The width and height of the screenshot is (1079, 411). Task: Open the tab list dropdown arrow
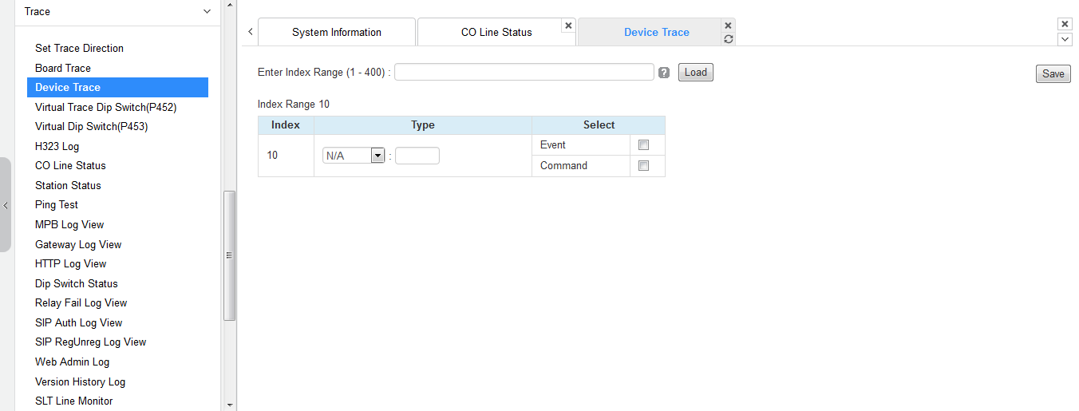1065,39
